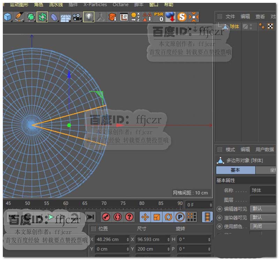Screen dimensions: 279x260
Task: Toggle rotation keyframe recording icon
Action: point(168,217)
